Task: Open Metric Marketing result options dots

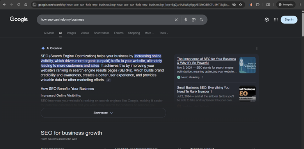Action: [x=203, y=77]
